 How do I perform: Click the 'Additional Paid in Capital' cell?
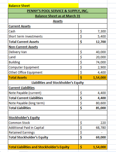pyautogui.click(x=43, y=127)
